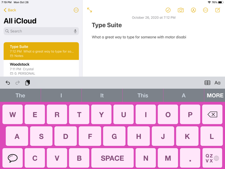Tap the C key
Image resolution: width=225 pixels, height=169 pixels.
pos(35,158)
